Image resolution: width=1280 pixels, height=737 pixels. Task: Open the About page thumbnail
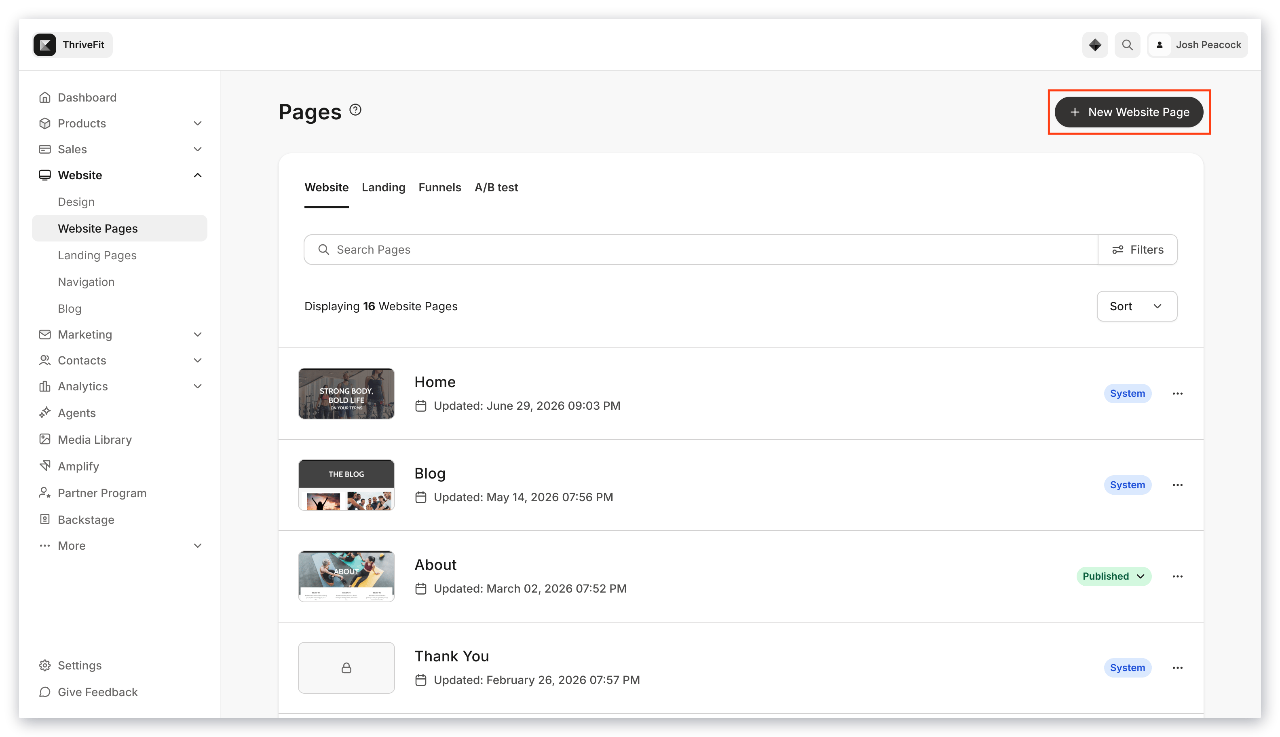346,576
